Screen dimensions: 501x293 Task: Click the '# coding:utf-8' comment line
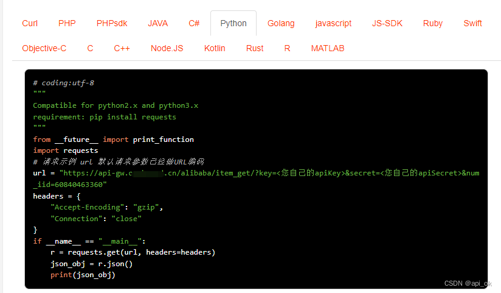[64, 83]
